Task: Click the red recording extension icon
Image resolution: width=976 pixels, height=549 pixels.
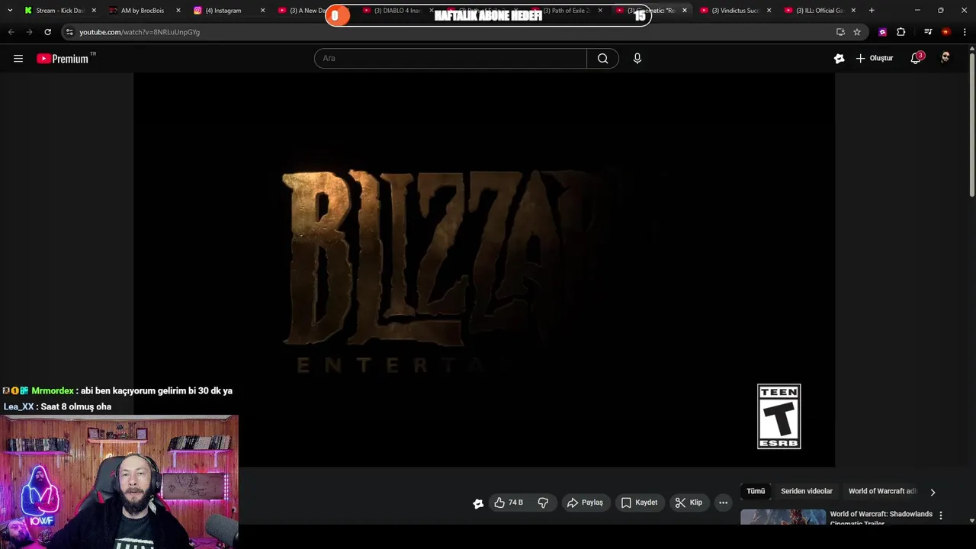Action: (945, 32)
